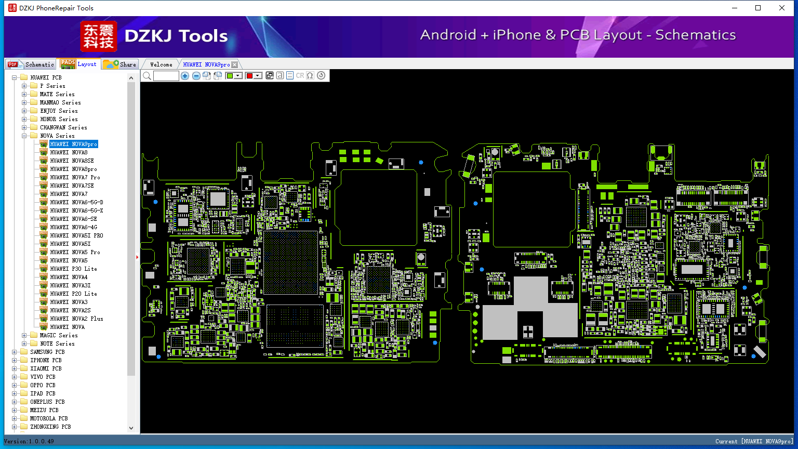Click the DZKJ Tools logo in the banner
798x449 pixels.
click(x=154, y=36)
